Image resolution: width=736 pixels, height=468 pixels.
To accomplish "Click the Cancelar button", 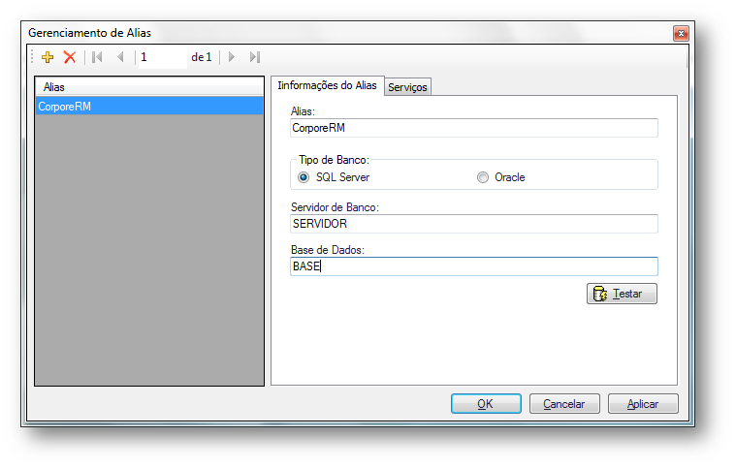I will [x=564, y=404].
